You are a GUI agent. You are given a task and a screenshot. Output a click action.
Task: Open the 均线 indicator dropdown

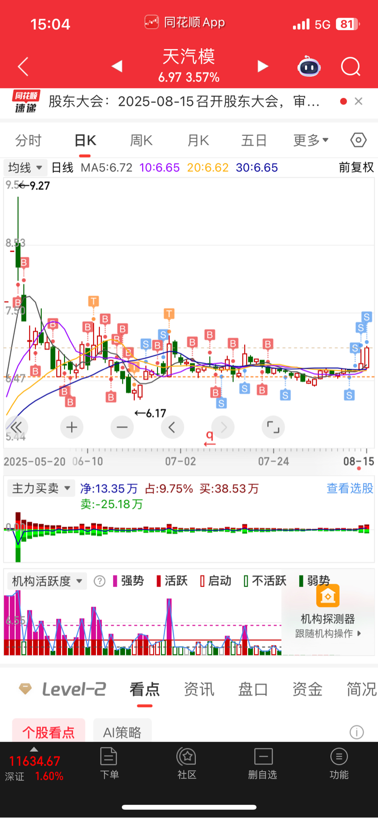tap(26, 168)
